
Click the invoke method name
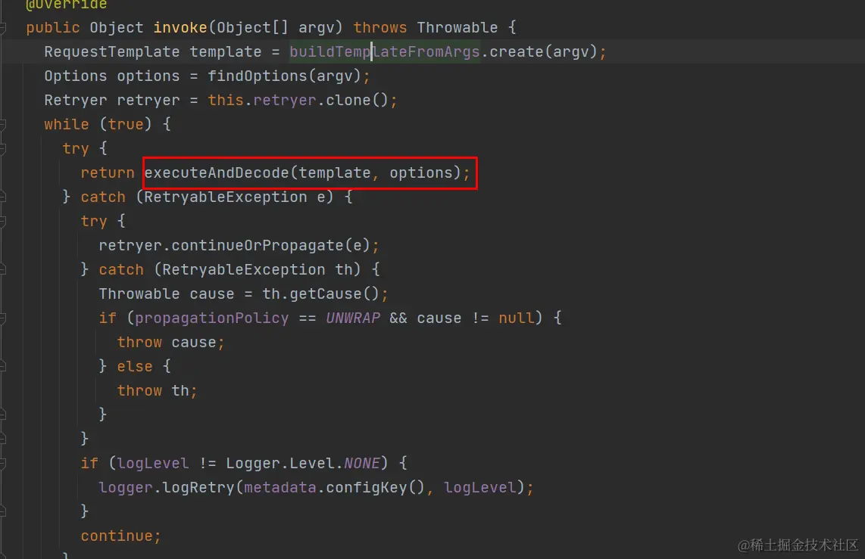[180, 27]
